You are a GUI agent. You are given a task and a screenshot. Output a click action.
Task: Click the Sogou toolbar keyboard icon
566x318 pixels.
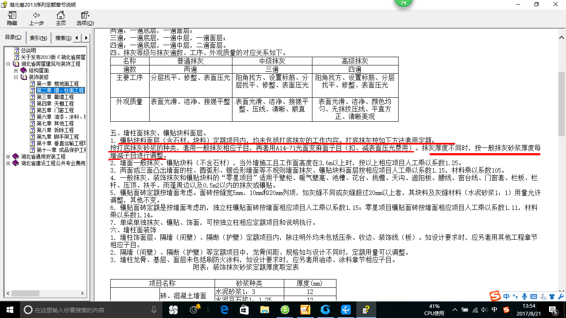(x=534, y=296)
